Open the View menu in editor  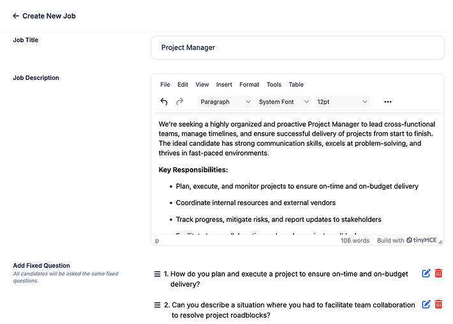coord(202,84)
